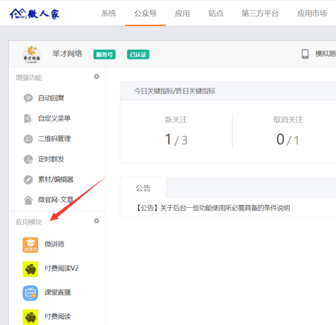Click the 取消关注 label
This screenshot has width=336, height=325.
click(x=288, y=119)
